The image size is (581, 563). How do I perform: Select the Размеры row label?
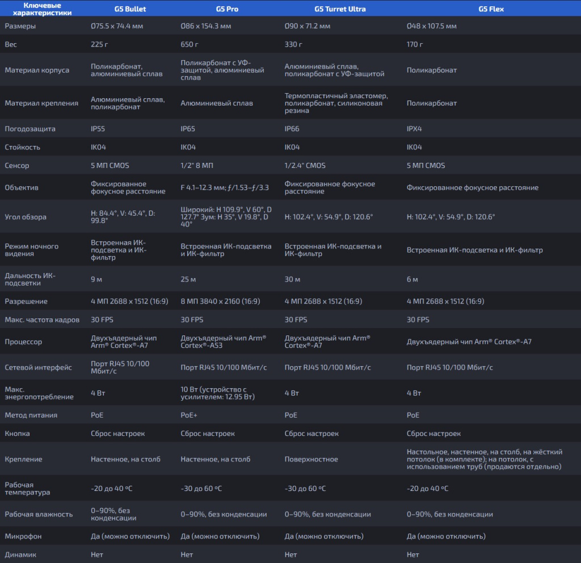(x=20, y=26)
